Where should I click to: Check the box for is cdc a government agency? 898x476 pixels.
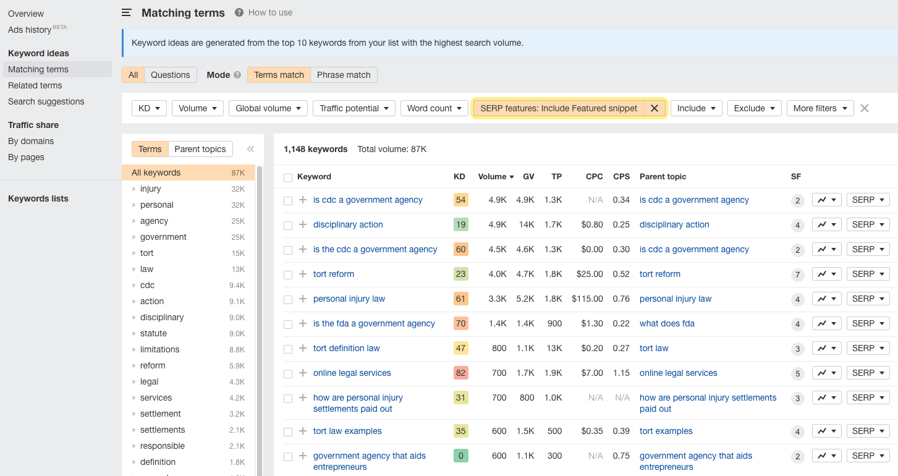[x=288, y=200]
